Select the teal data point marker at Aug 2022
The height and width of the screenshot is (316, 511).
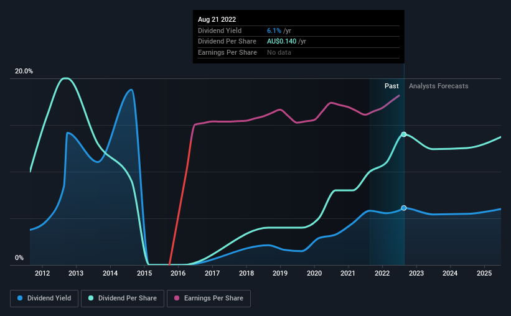tap(404, 134)
